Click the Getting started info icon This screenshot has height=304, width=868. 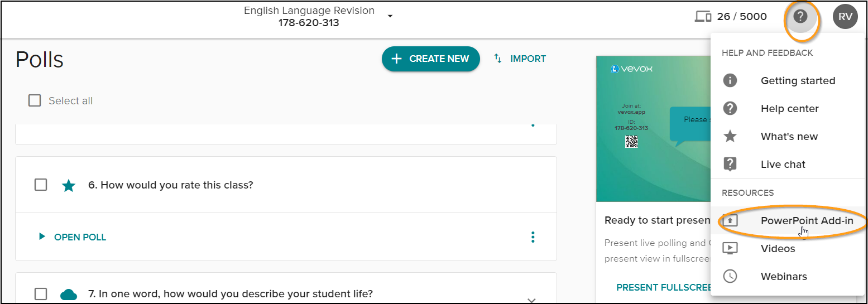(730, 80)
